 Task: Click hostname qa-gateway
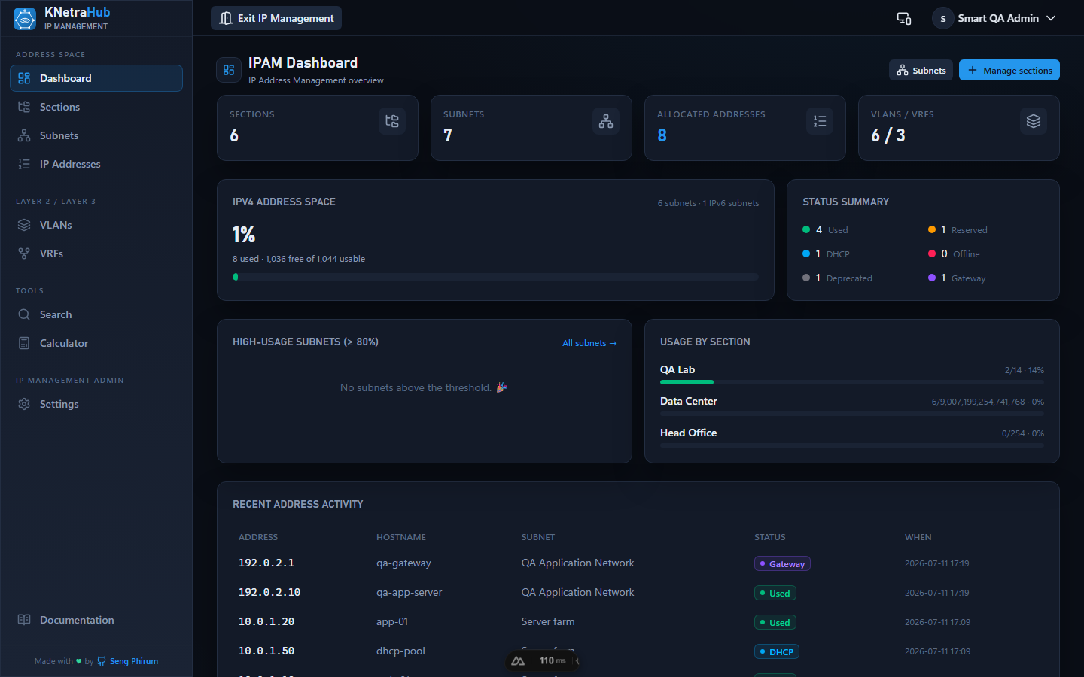(403, 563)
